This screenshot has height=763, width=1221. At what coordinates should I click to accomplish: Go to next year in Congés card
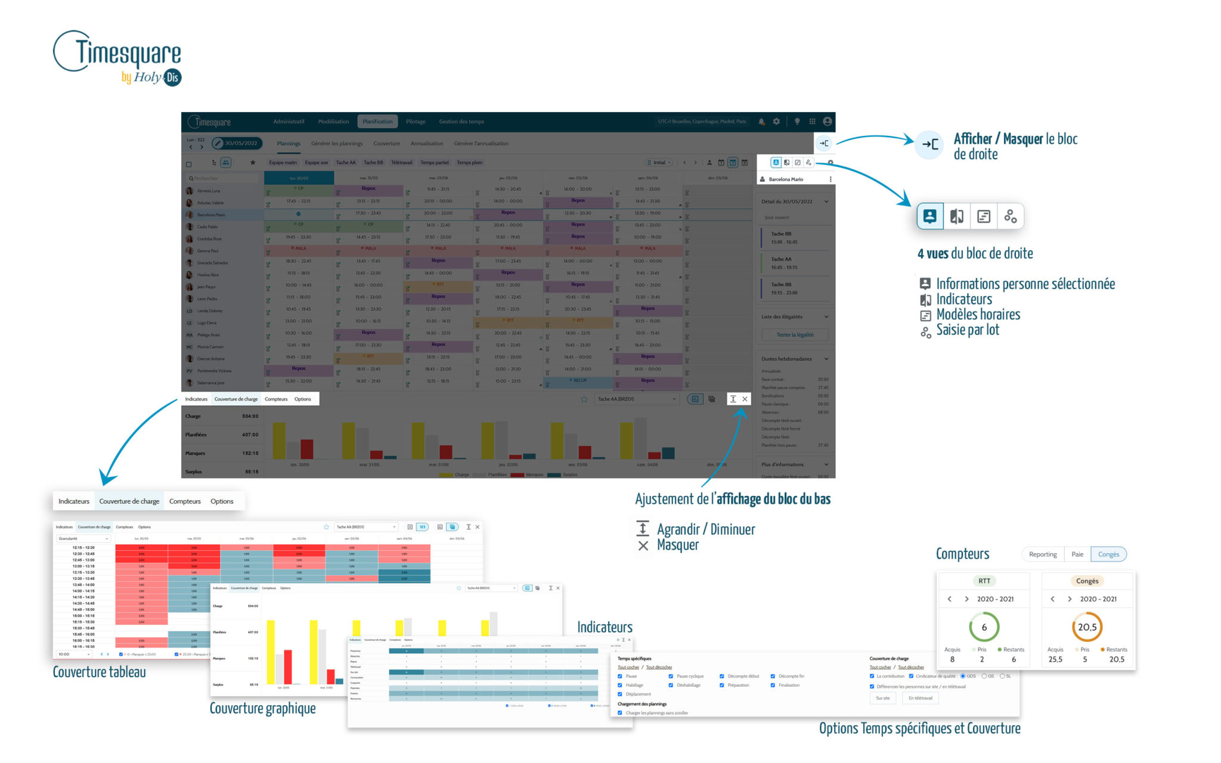(x=1070, y=599)
